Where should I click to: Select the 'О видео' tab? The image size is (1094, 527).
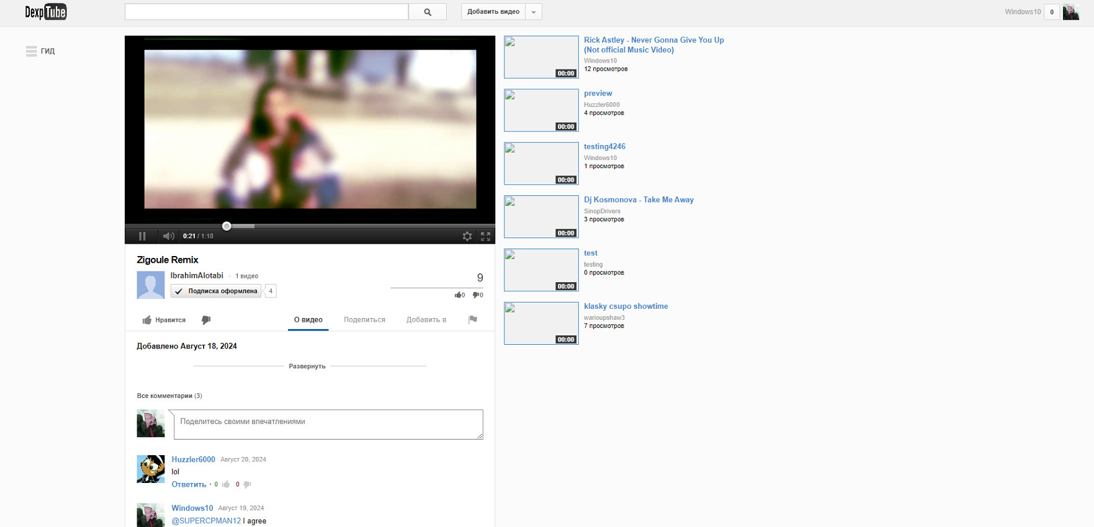pos(308,320)
